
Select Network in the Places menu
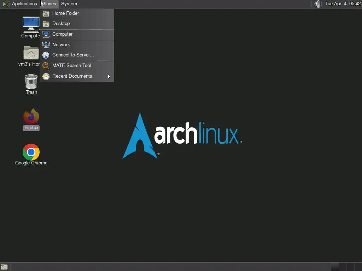(77, 45)
